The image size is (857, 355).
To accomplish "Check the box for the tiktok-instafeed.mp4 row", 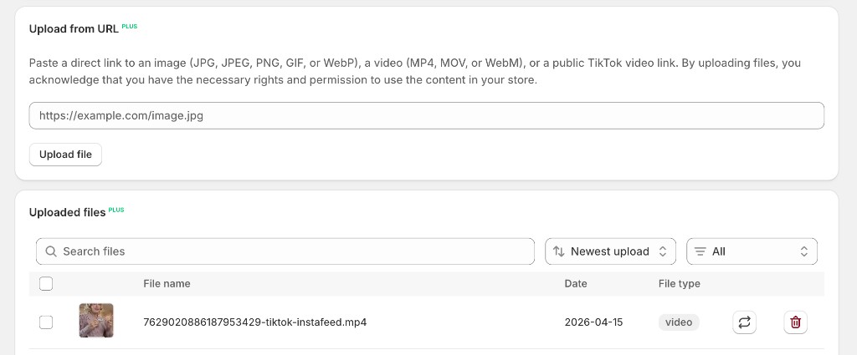I will tap(46, 322).
